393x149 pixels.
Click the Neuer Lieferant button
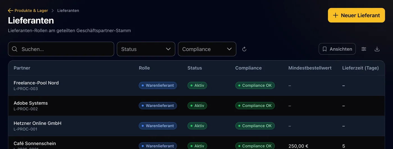(357, 15)
